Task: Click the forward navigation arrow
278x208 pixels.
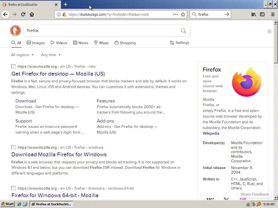Action: 14,14
